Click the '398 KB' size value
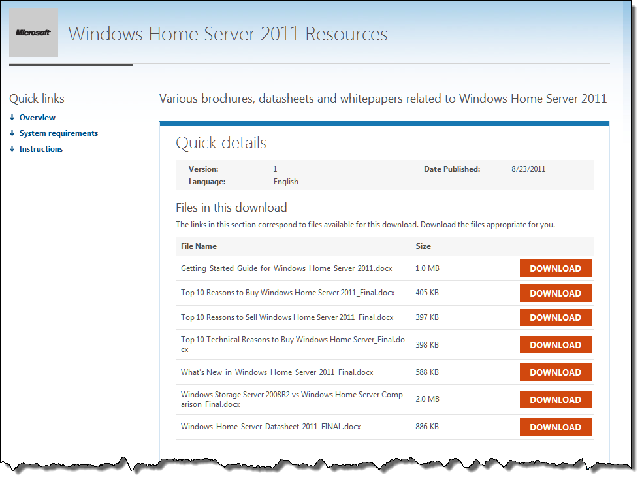This screenshot has height=486, width=642. tap(427, 345)
